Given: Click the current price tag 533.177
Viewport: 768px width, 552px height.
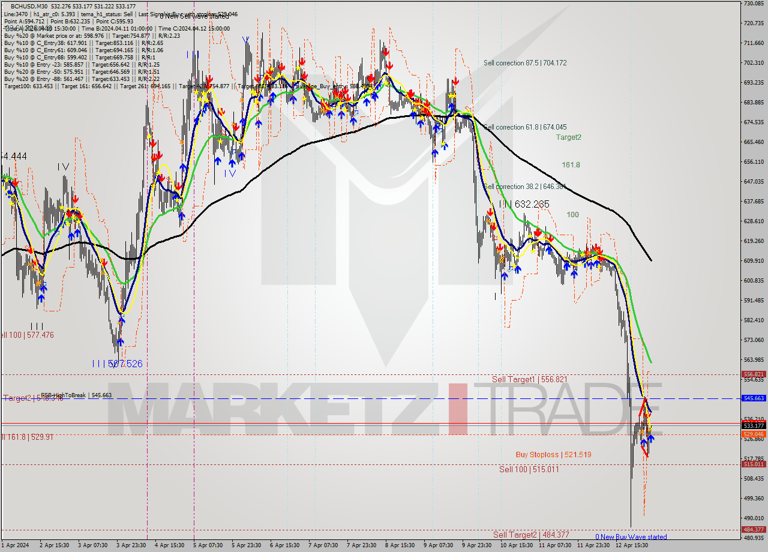Looking at the screenshot, I should click(754, 425).
